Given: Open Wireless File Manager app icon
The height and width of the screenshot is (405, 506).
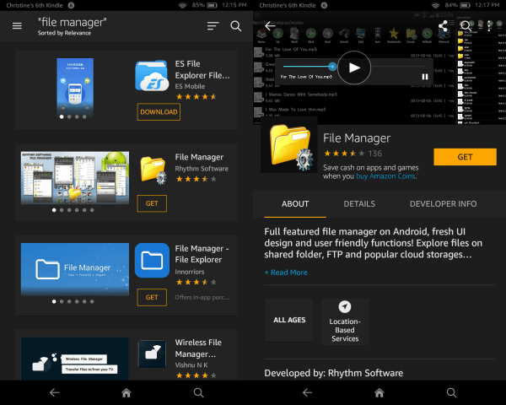Looking at the screenshot, I should point(152,354).
